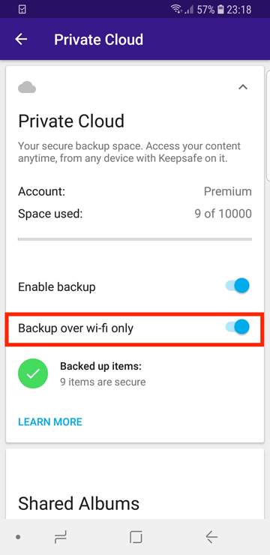Tap the system back navigation button
270x555 pixels.
[211, 537]
